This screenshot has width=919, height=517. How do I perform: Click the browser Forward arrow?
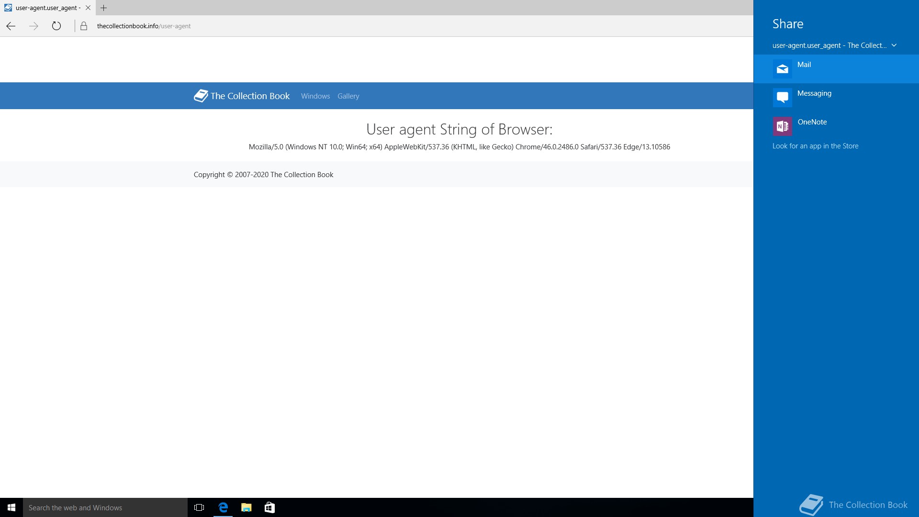pyautogui.click(x=34, y=26)
